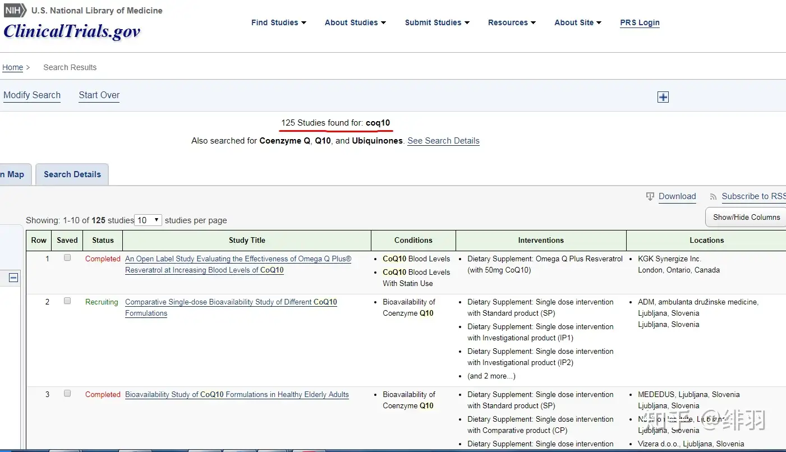Click the Download arrow icon

point(650,196)
